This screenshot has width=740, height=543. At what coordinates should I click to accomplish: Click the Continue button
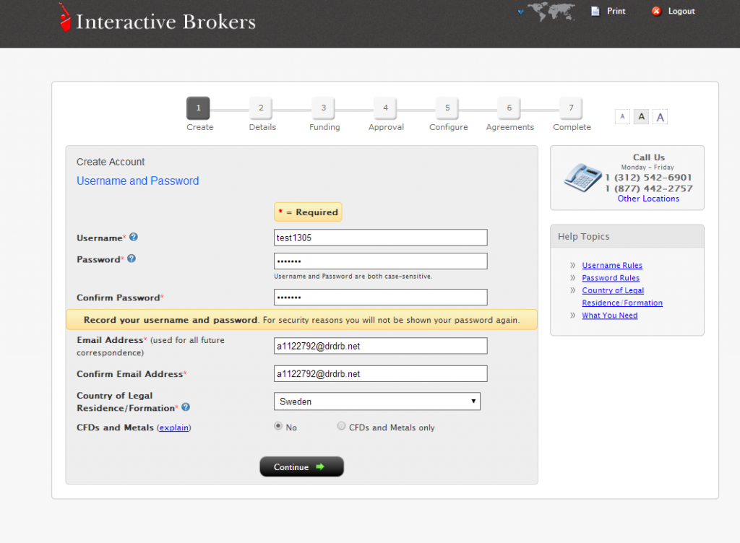(x=301, y=466)
